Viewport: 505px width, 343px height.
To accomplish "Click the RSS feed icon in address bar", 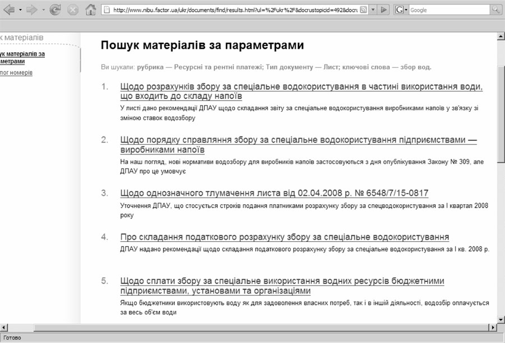I will tap(363, 10).
